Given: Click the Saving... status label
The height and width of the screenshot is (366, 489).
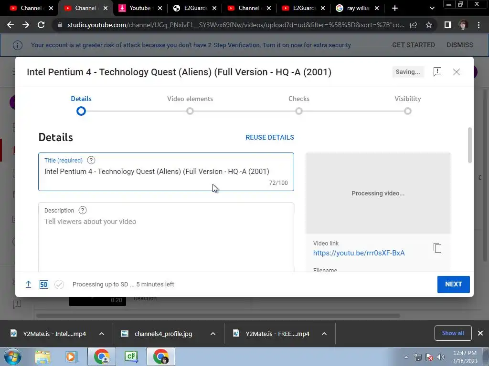Looking at the screenshot, I should (408, 72).
